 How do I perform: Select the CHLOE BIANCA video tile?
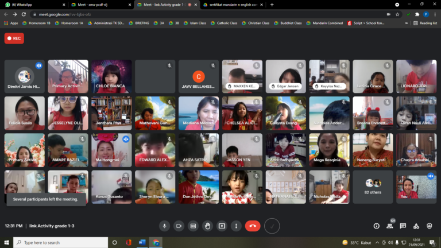(111, 76)
